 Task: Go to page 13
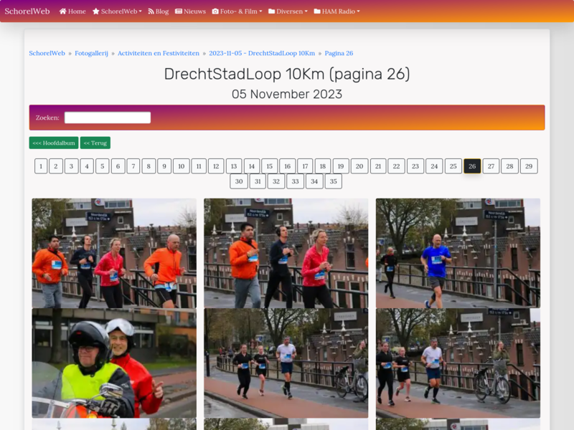[234, 166]
